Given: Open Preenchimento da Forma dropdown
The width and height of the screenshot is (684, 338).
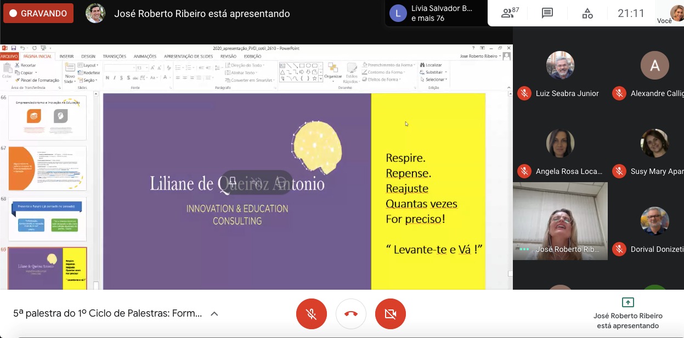Looking at the screenshot, I should 389,65.
